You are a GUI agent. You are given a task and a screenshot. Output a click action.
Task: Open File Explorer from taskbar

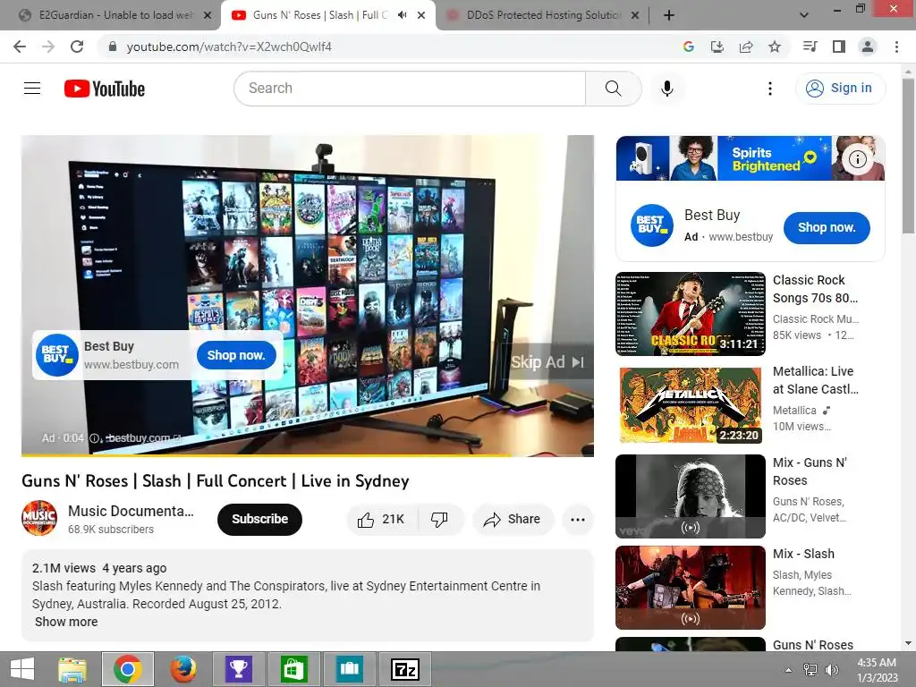coord(72,669)
